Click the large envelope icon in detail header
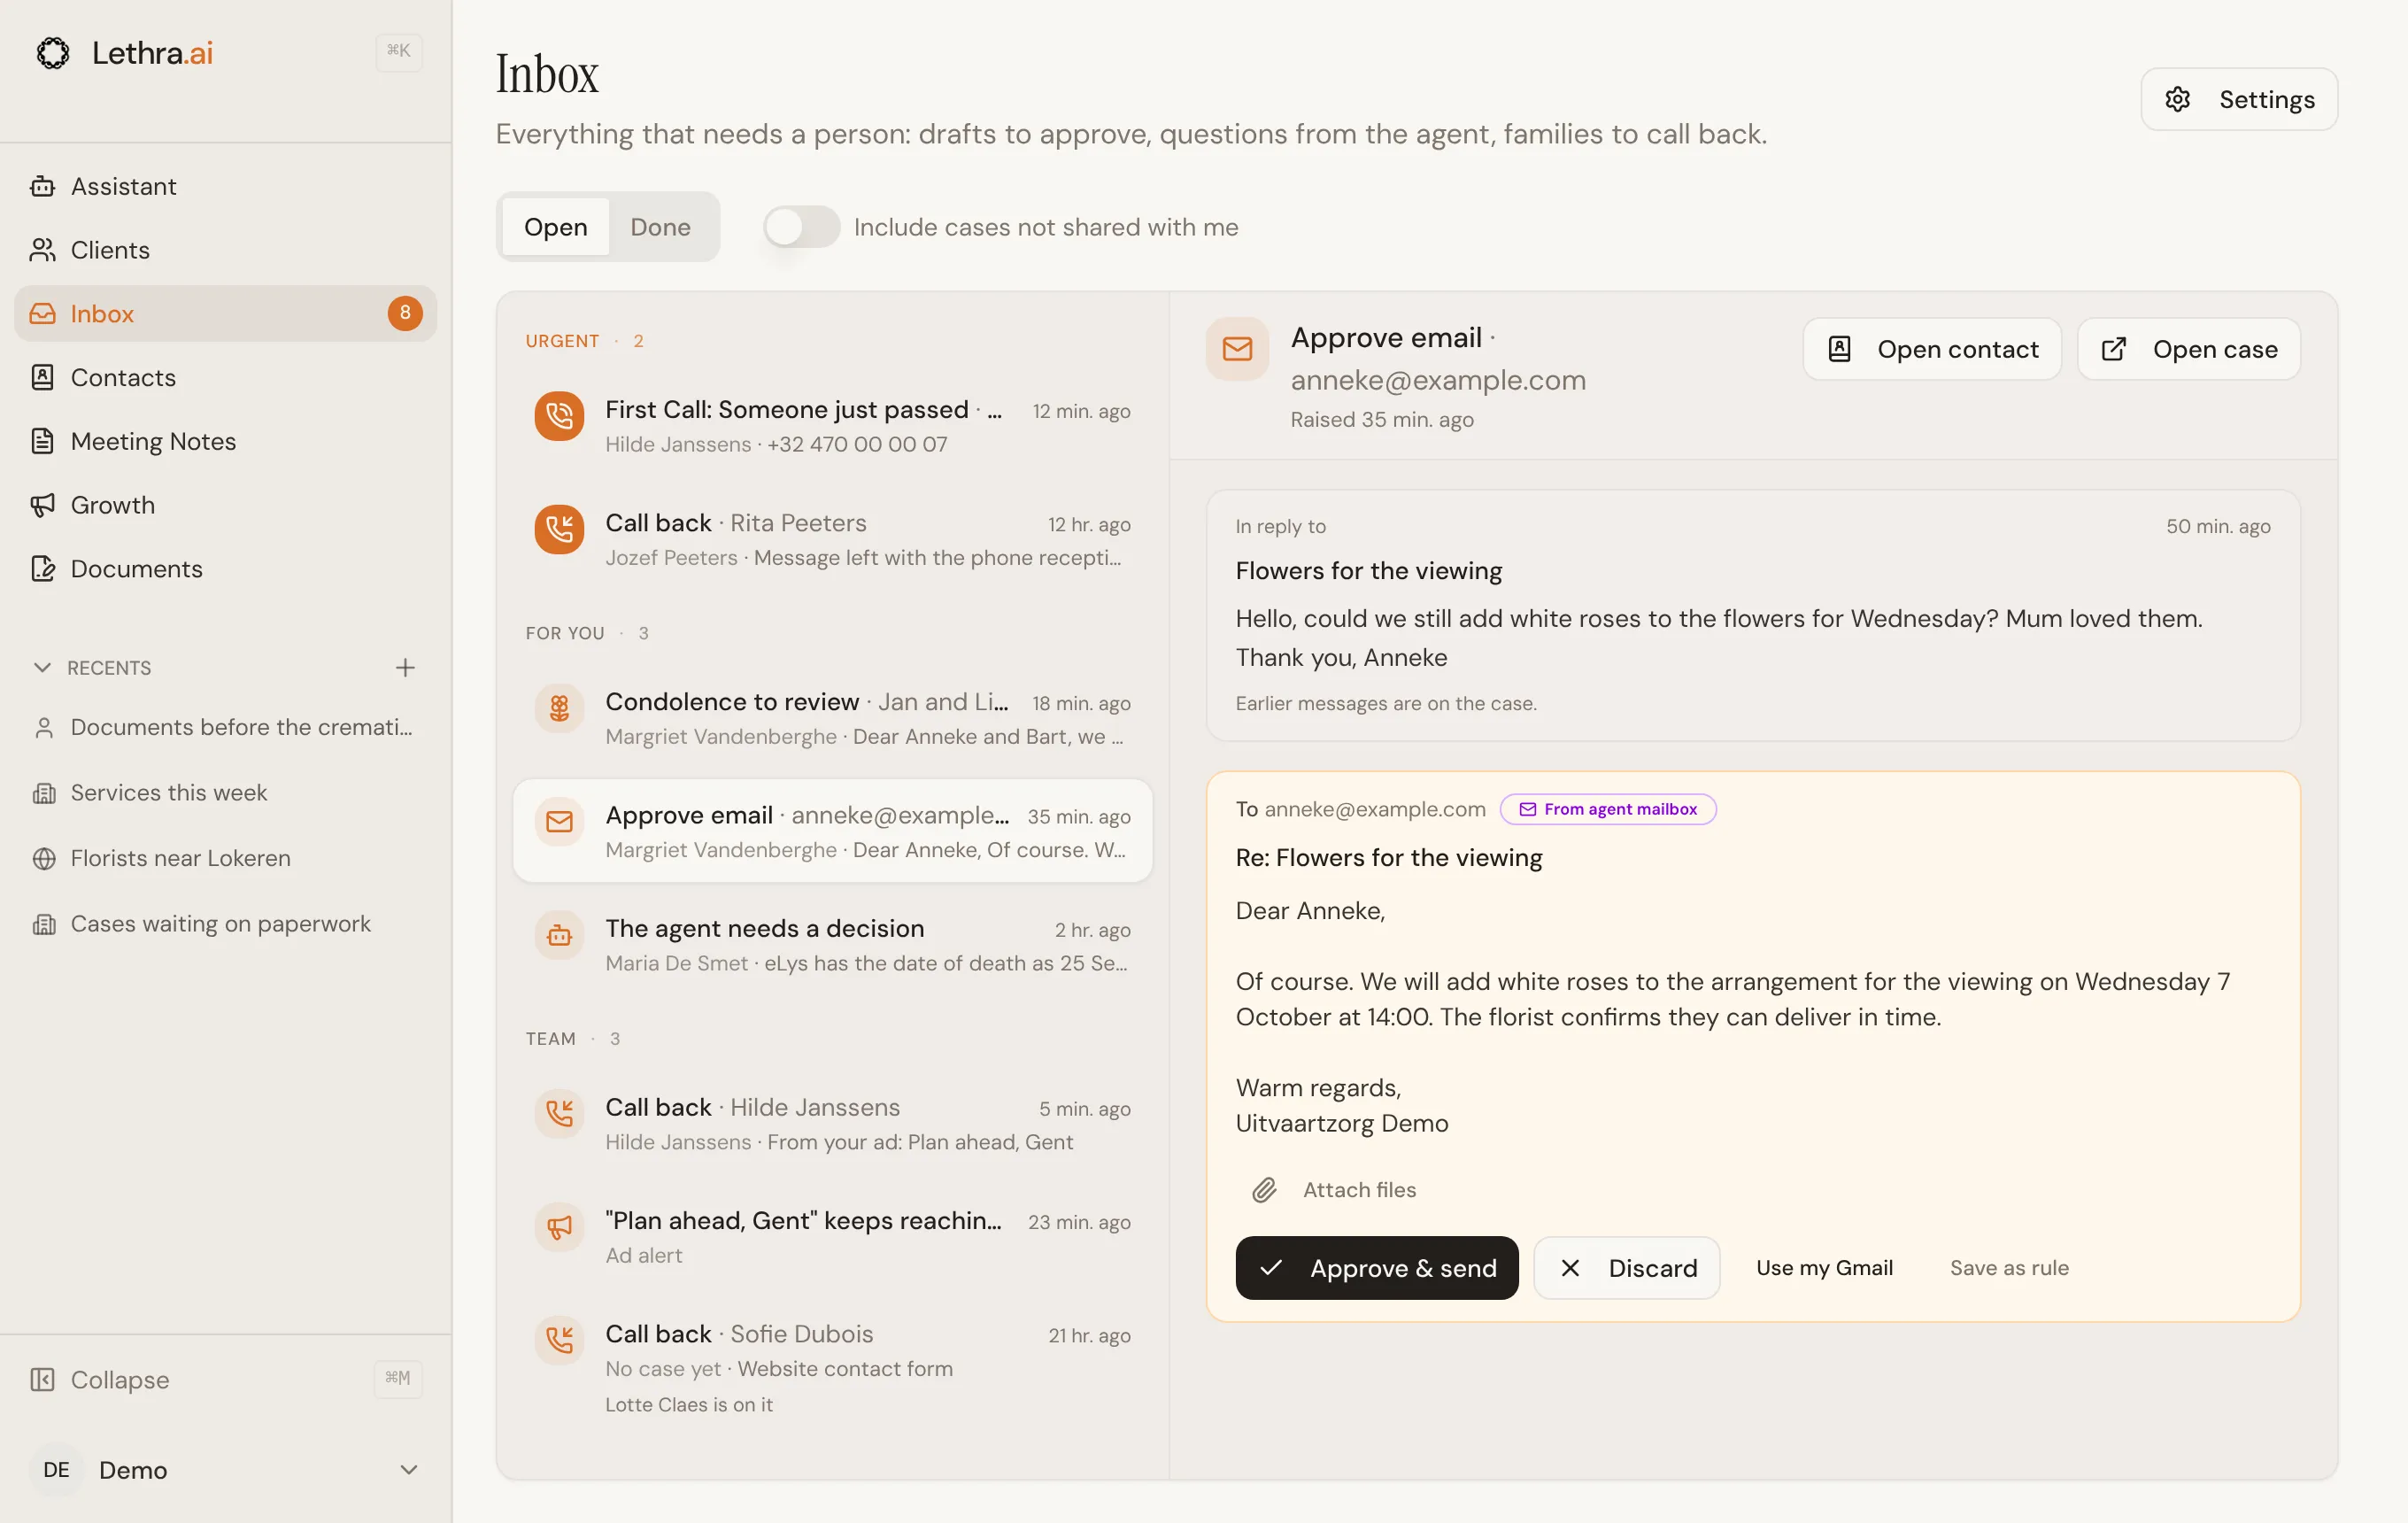The height and width of the screenshot is (1523, 2408). pos(1237,349)
